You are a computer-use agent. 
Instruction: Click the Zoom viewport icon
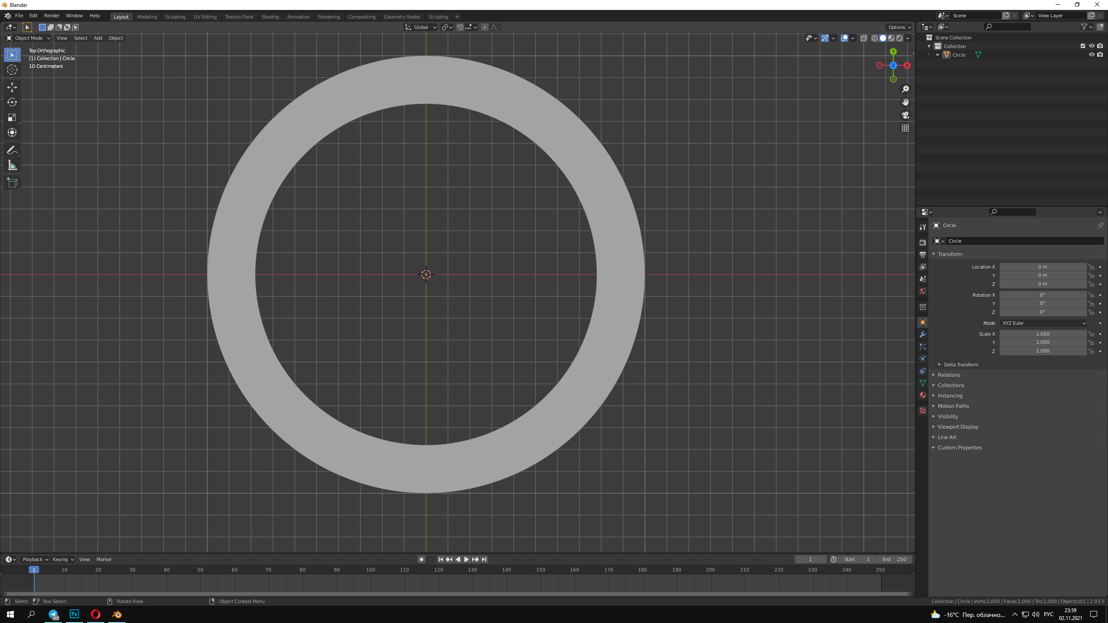coord(905,89)
